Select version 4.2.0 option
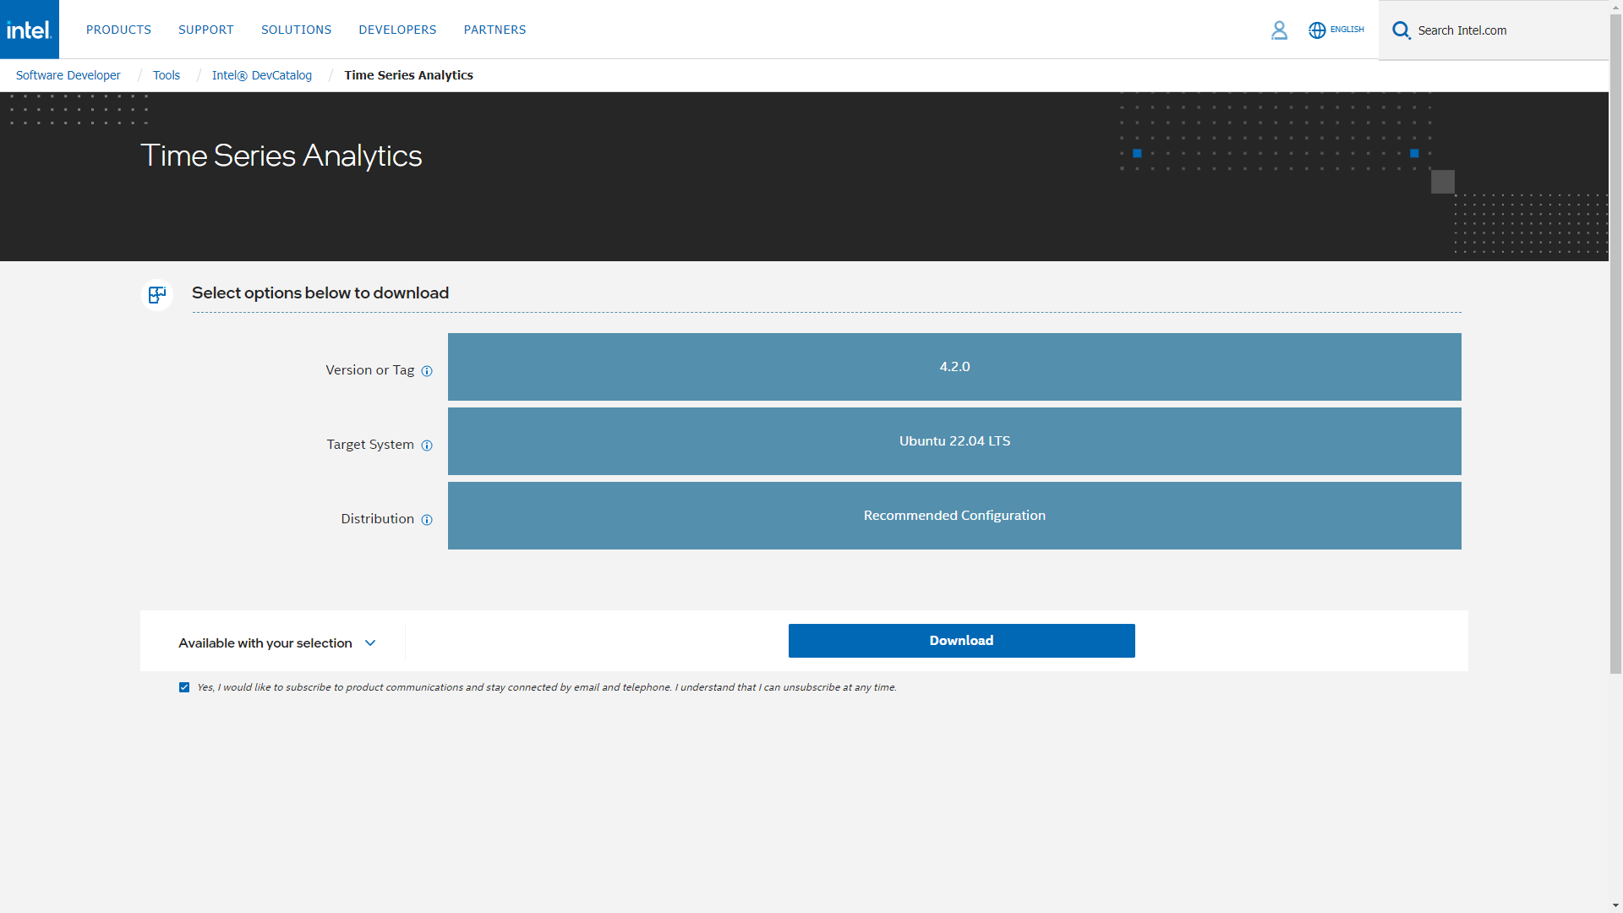Viewport: 1623px width, 913px height. coord(954,367)
